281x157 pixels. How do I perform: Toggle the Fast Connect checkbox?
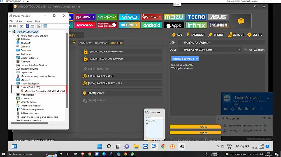click(245, 50)
